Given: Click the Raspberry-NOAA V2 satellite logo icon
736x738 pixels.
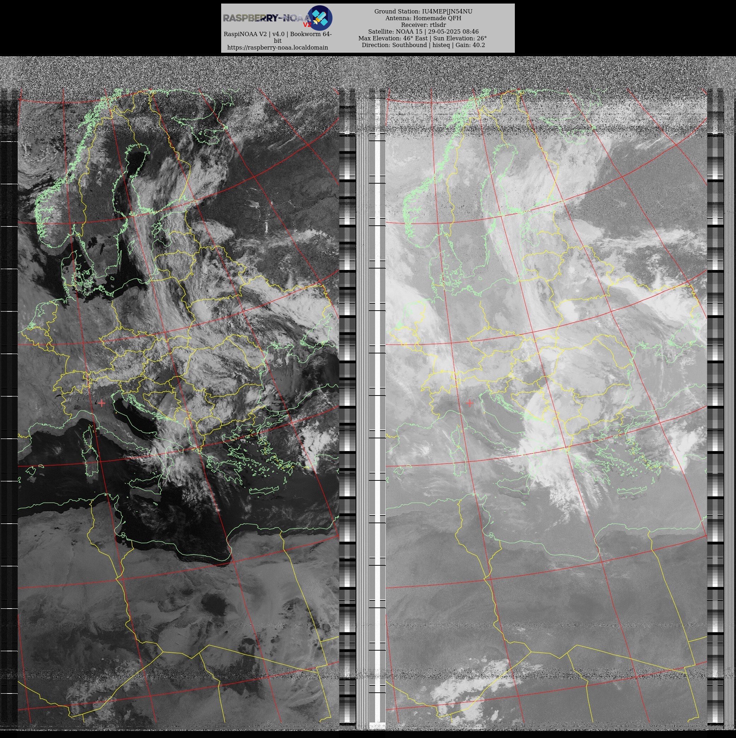Looking at the screenshot, I should coord(320,18).
